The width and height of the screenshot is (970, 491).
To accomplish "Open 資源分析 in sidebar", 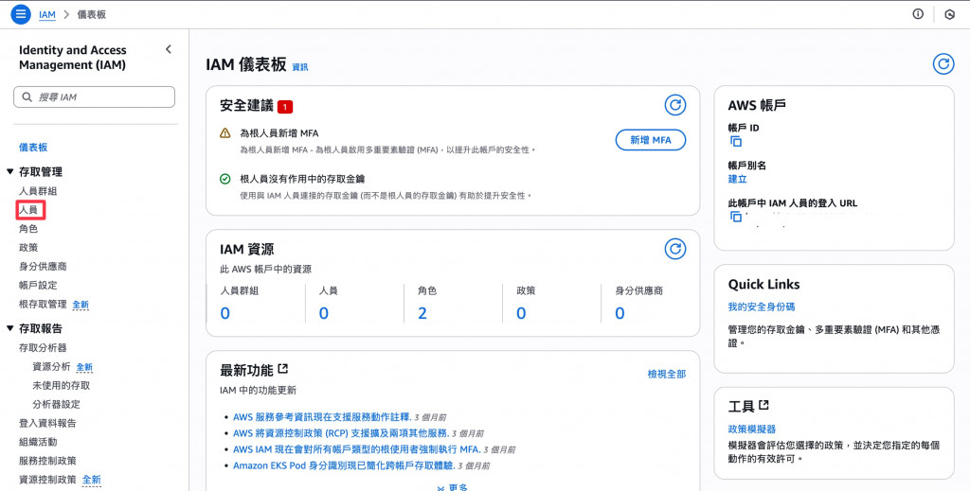I will [51, 367].
